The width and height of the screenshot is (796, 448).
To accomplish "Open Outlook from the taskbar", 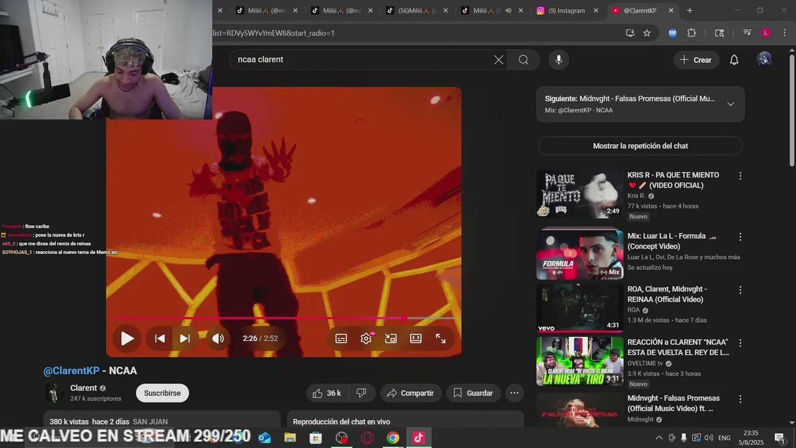I will tap(265, 438).
